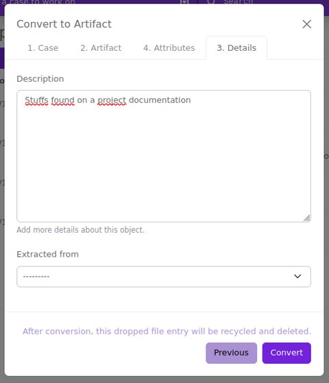Viewport: 329px width, 383px height.
Task: Click the Search field behind the dialog
Action: point(238,2)
